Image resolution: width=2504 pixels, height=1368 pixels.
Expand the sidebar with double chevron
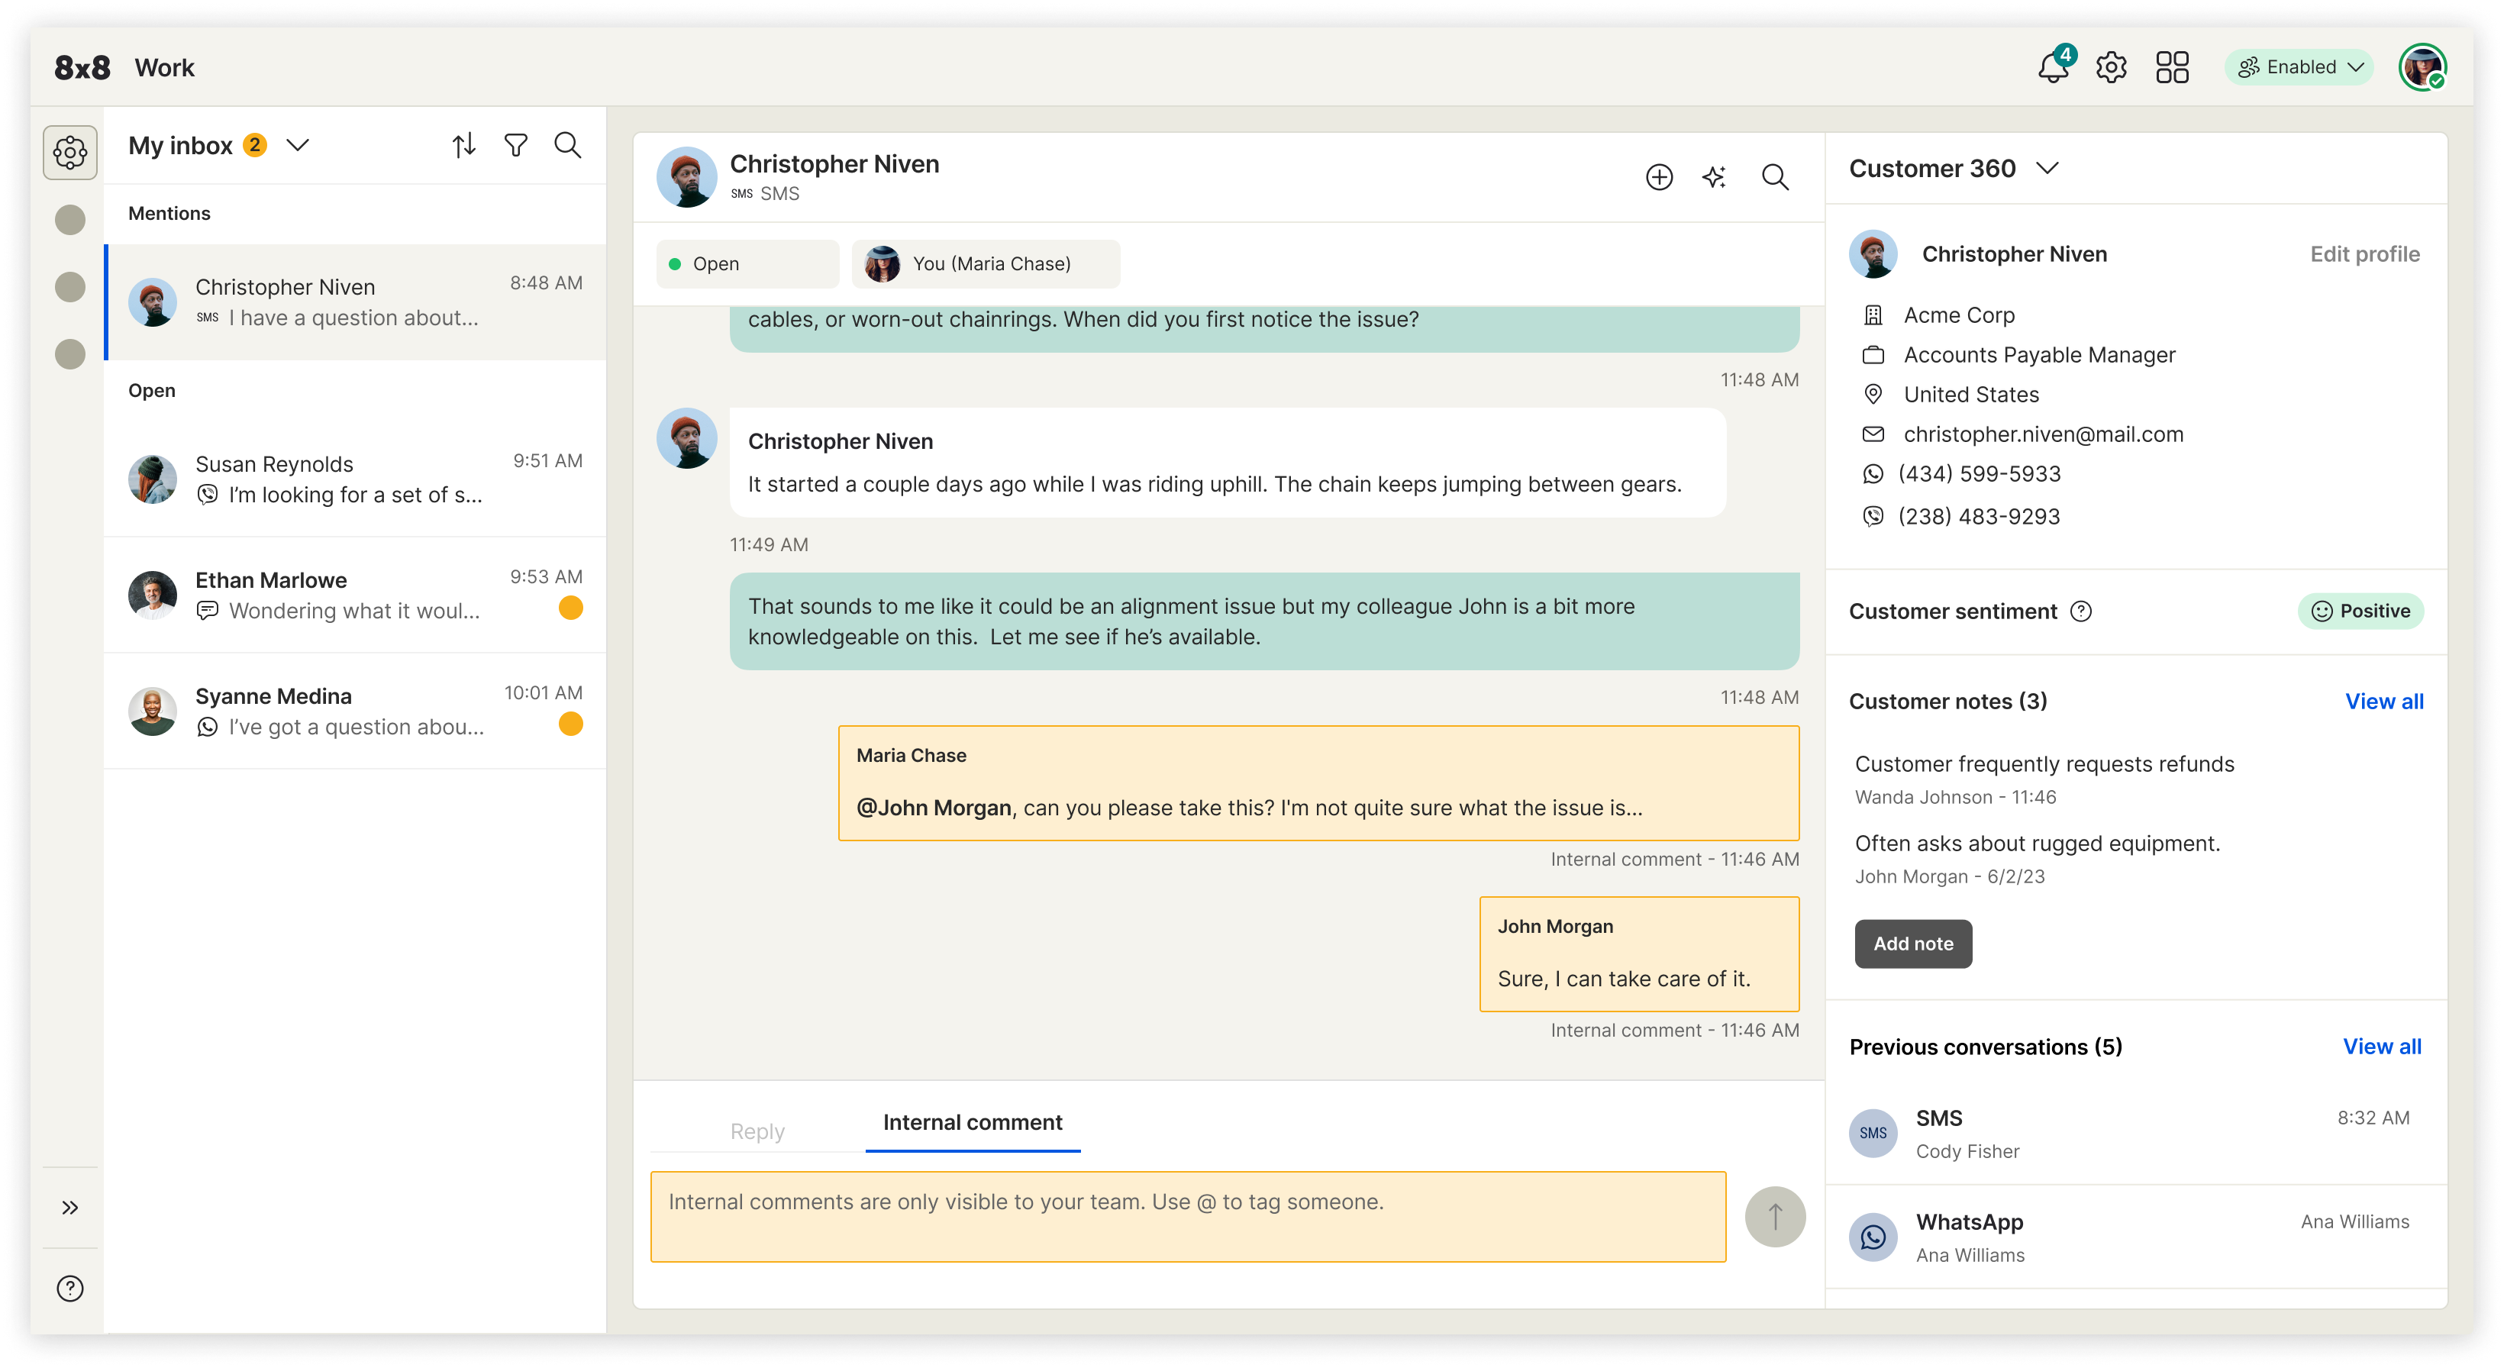70,1207
